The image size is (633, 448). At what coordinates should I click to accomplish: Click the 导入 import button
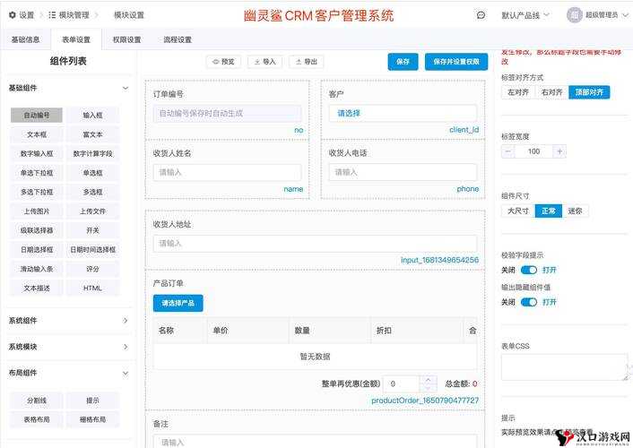pyautogui.click(x=264, y=62)
